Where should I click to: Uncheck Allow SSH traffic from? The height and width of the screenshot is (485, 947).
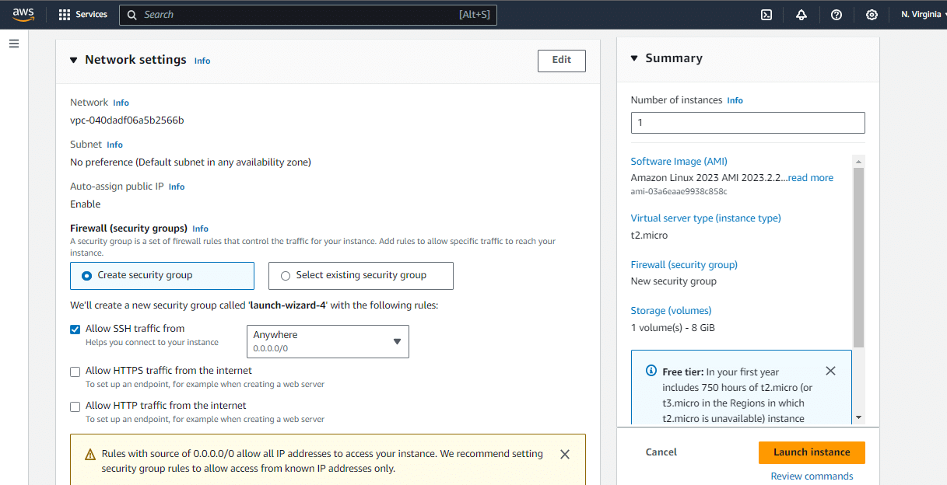pyautogui.click(x=75, y=329)
